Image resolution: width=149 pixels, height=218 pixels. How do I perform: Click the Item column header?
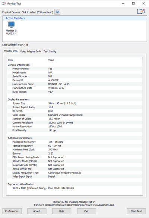pos(27,60)
